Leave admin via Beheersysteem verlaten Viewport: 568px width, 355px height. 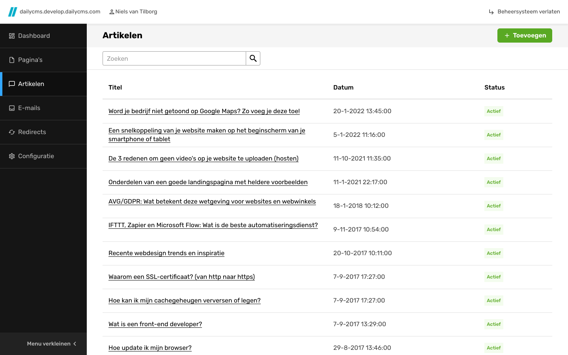point(524,12)
